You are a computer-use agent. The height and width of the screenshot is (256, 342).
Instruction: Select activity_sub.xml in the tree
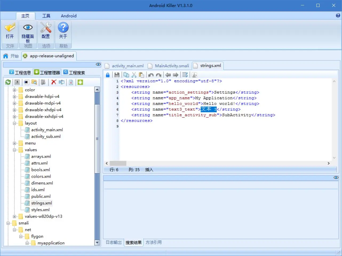(46, 137)
